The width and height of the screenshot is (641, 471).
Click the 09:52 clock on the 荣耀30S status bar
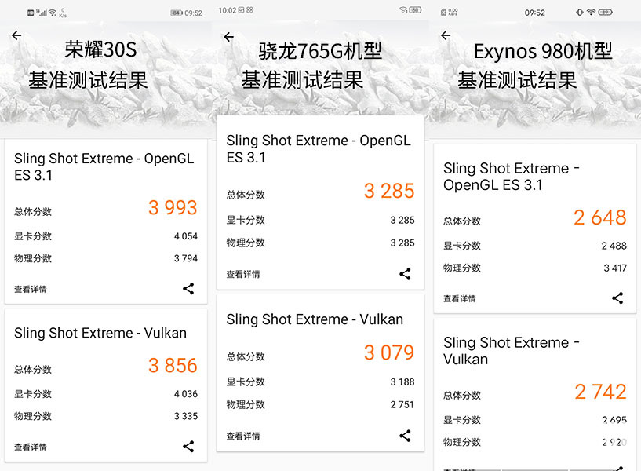[193, 13]
